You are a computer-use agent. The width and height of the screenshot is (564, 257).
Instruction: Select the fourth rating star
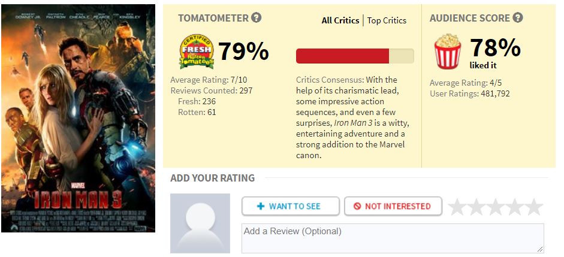[515, 207]
